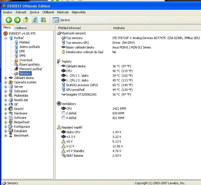
Task: Open the Nástroje menu
Action: (63, 12)
